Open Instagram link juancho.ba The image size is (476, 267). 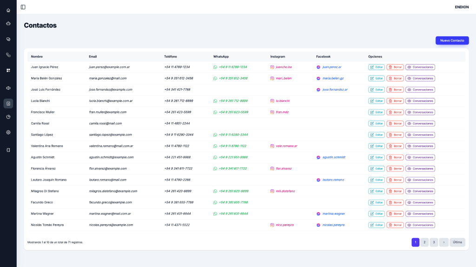pos(284,67)
